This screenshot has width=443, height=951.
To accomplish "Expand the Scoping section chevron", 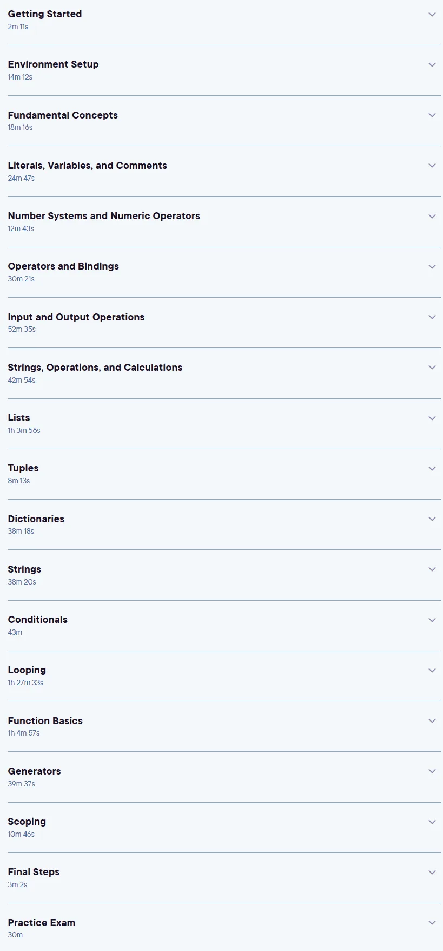I will click(432, 822).
